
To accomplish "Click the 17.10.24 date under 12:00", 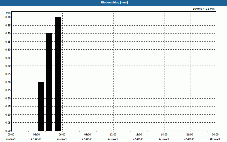I will click(x=113, y=139).
